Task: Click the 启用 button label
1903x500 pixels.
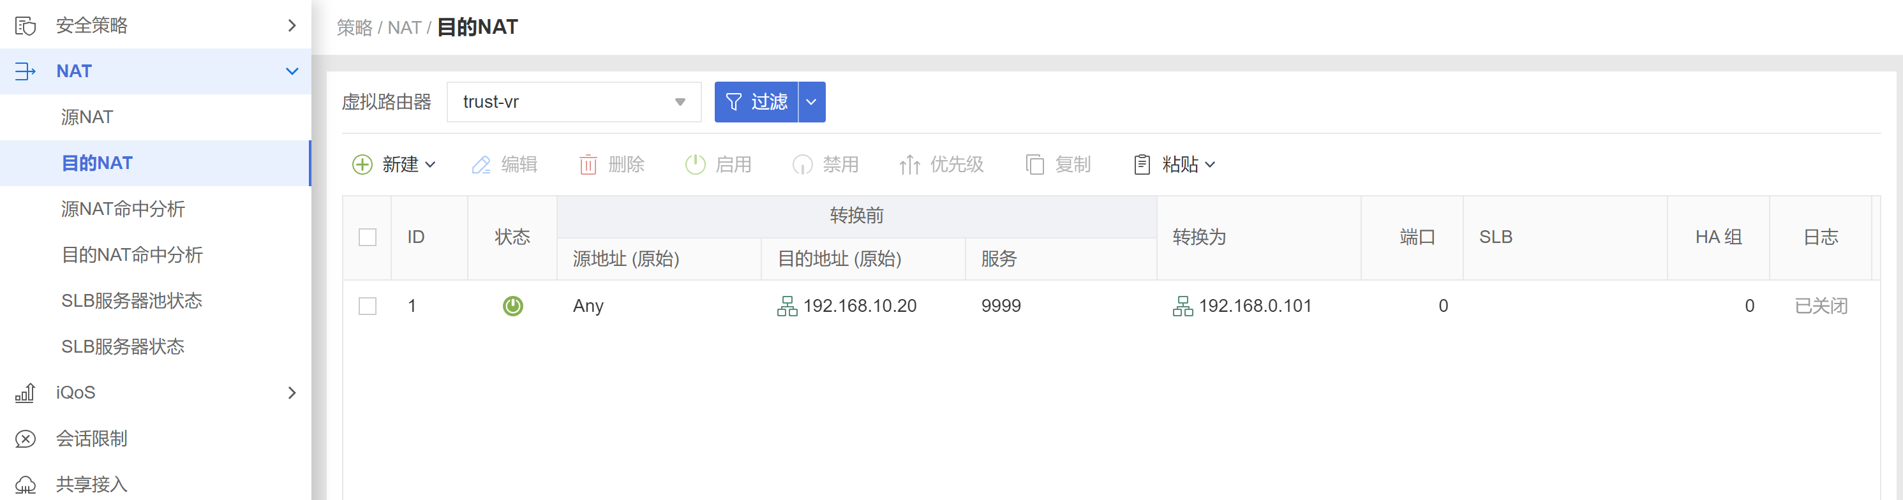Action: click(734, 164)
